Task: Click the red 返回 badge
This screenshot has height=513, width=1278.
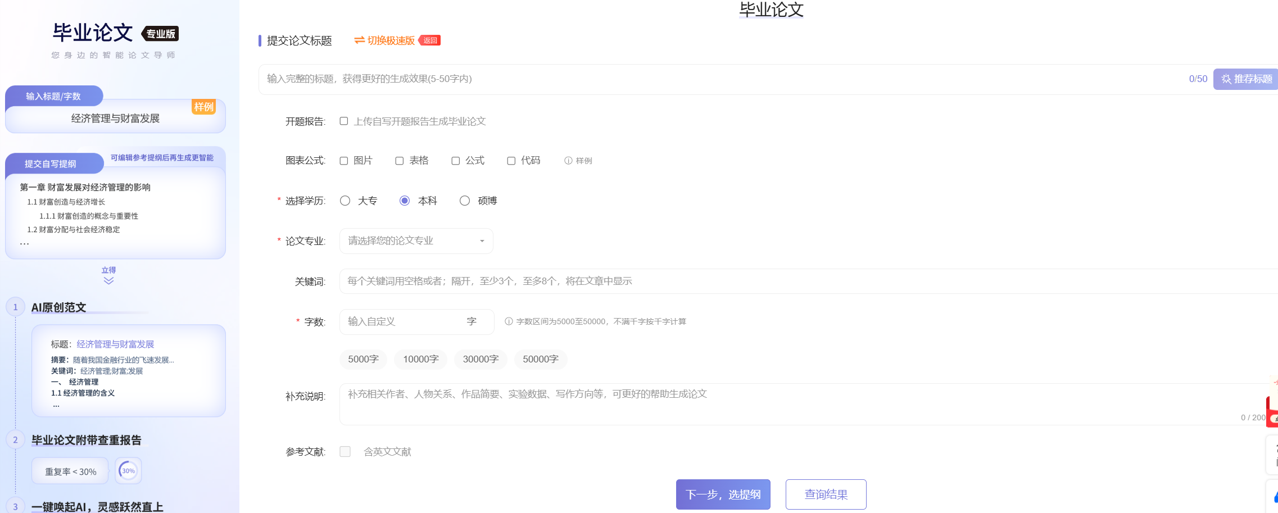Action: [x=430, y=40]
